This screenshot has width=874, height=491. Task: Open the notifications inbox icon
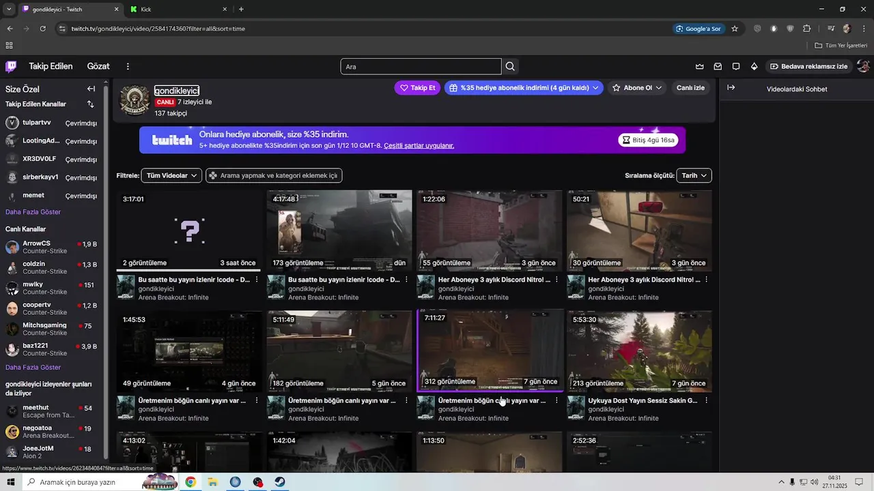[x=718, y=66]
